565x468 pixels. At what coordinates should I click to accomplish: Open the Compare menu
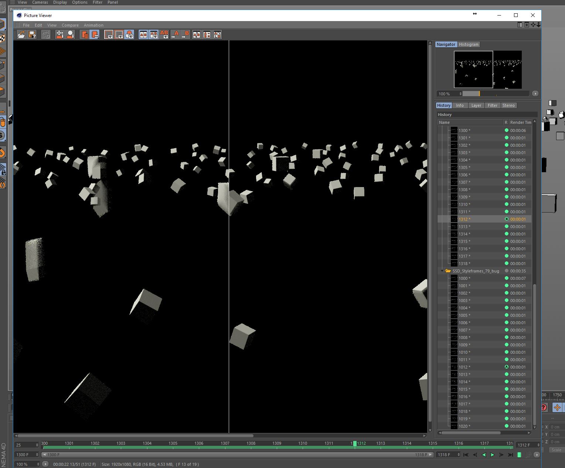(x=70, y=25)
